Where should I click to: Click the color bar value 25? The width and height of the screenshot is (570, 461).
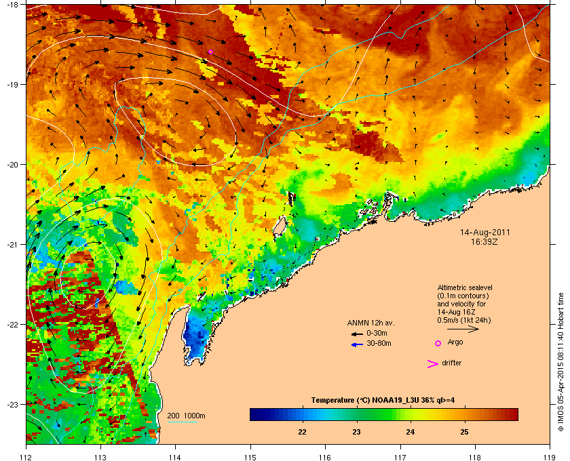[464, 432]
